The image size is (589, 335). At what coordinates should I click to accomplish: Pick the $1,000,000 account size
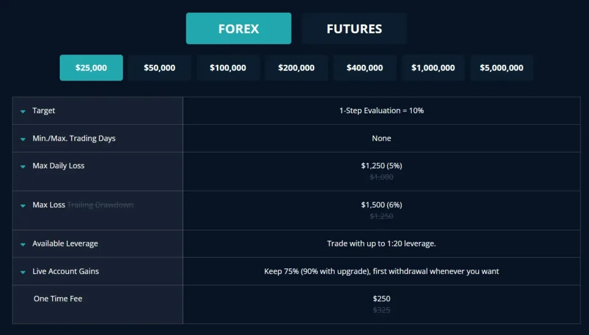433,68
